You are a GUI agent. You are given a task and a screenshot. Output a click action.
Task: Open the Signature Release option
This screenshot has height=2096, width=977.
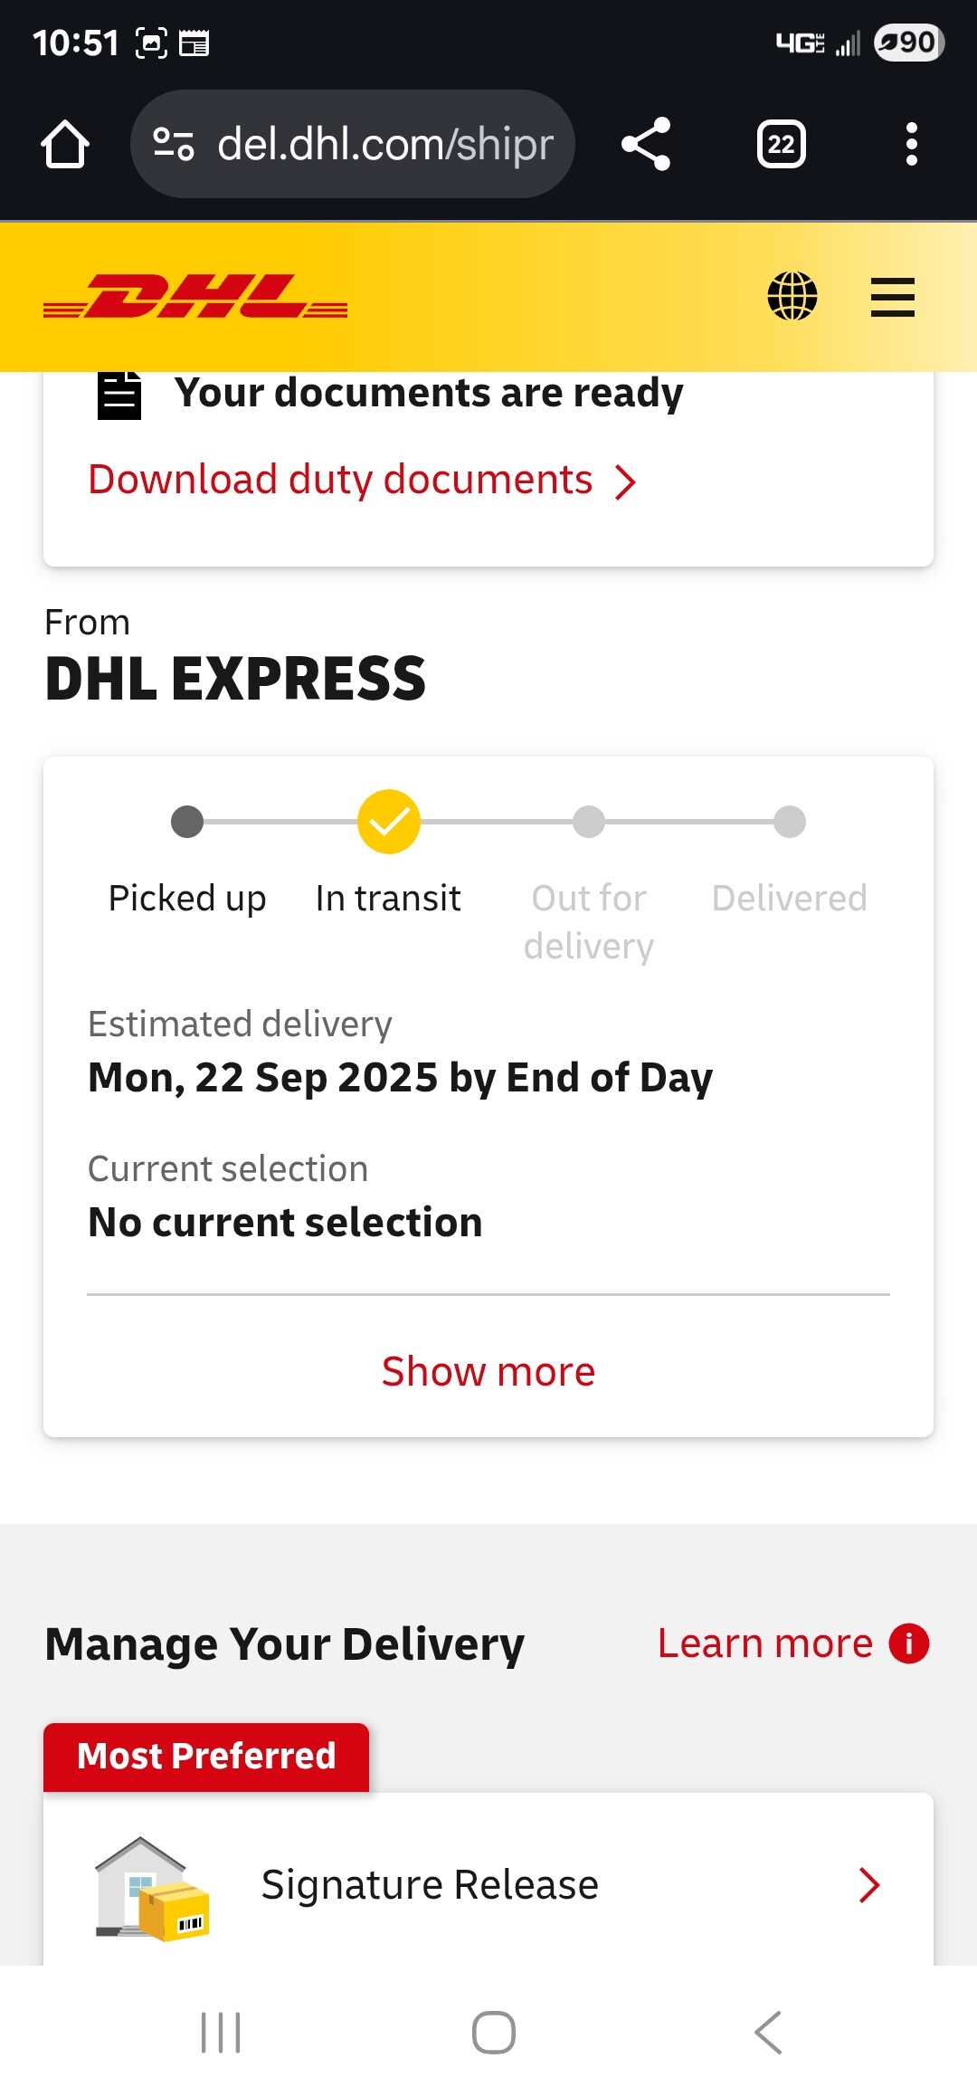tap(431, 1885)
